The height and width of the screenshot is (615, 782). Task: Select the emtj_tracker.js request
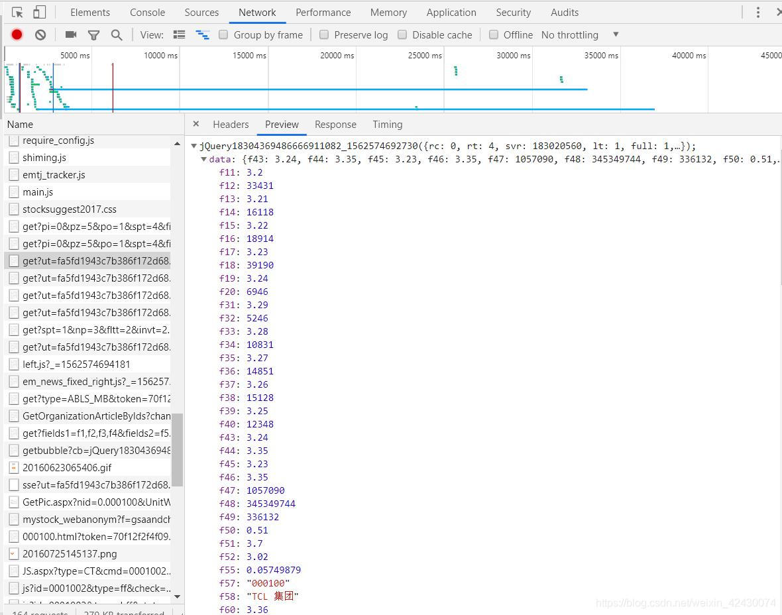pyautogui.click(x=87, y=175)
